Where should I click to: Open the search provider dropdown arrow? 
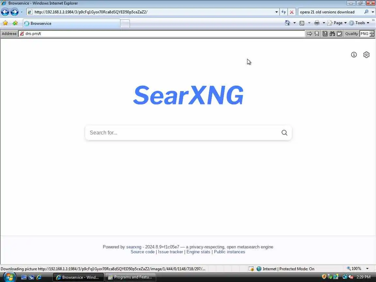(x=373, y=12)
